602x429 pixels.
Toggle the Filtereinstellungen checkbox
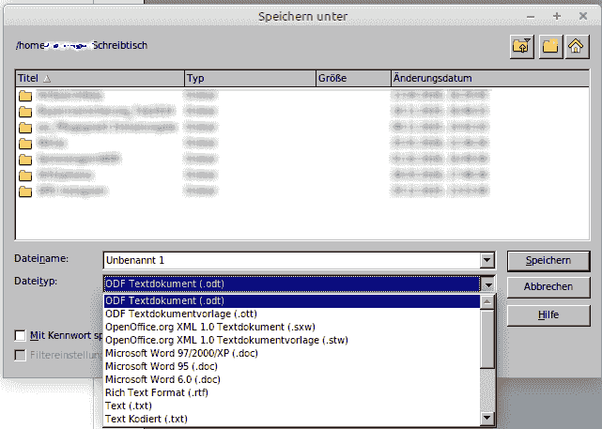[20, 356]
